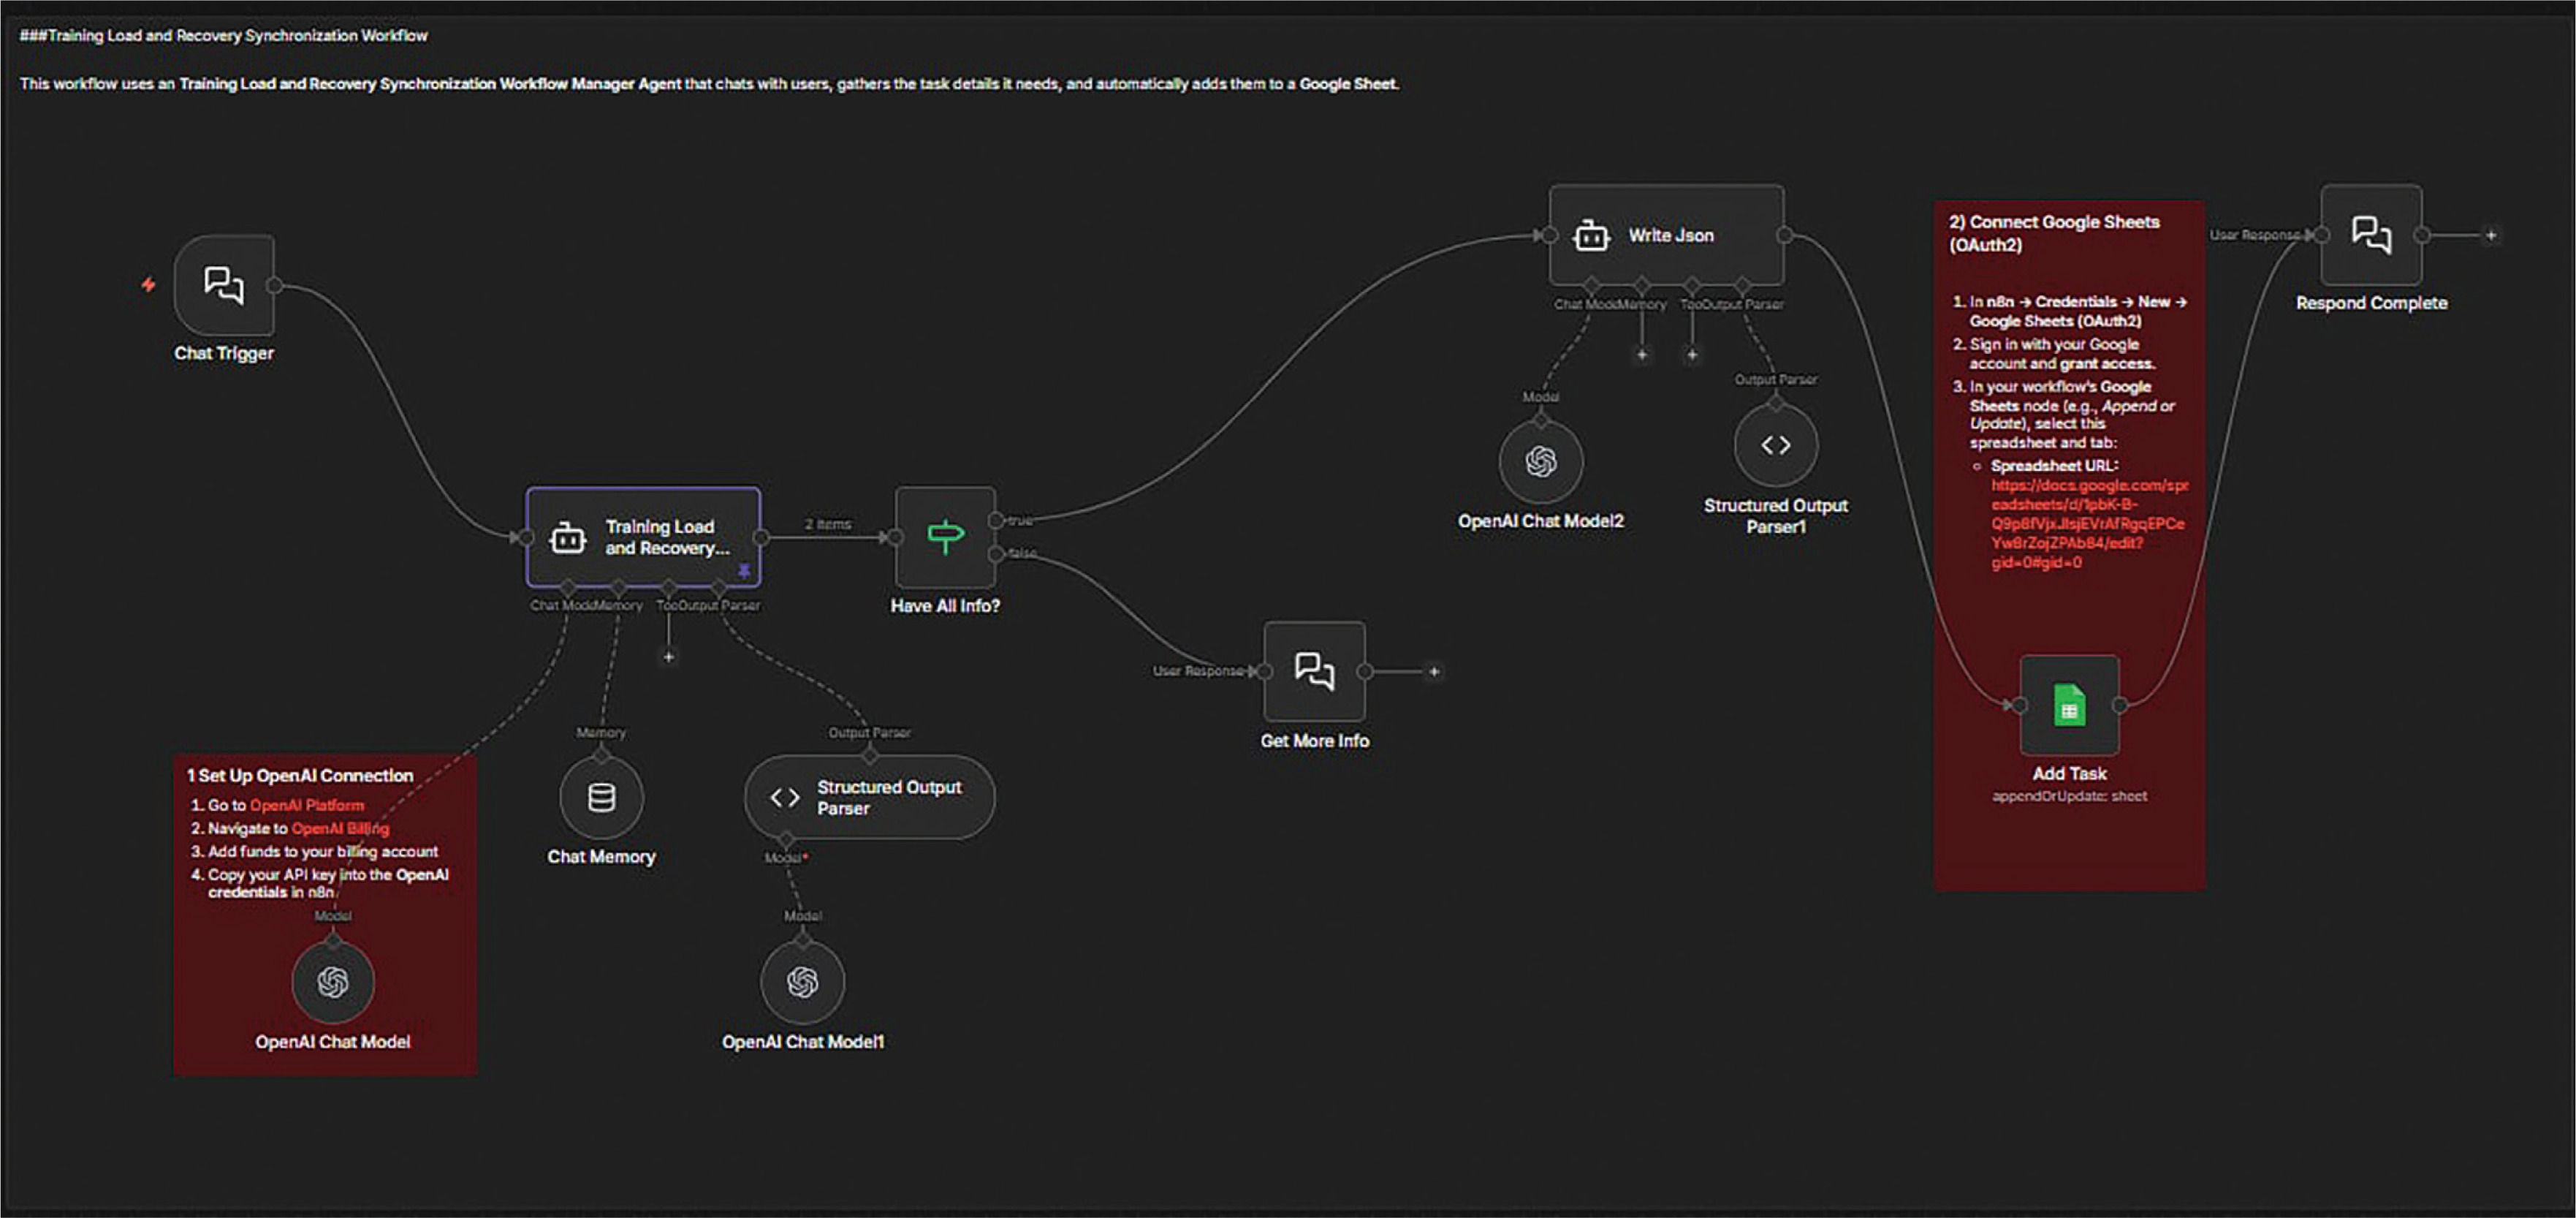
Task: Click the Have All Info? switch node
Action: pyautogui.click(x=945, y=537)
